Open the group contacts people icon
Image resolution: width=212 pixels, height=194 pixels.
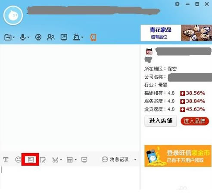50,37
